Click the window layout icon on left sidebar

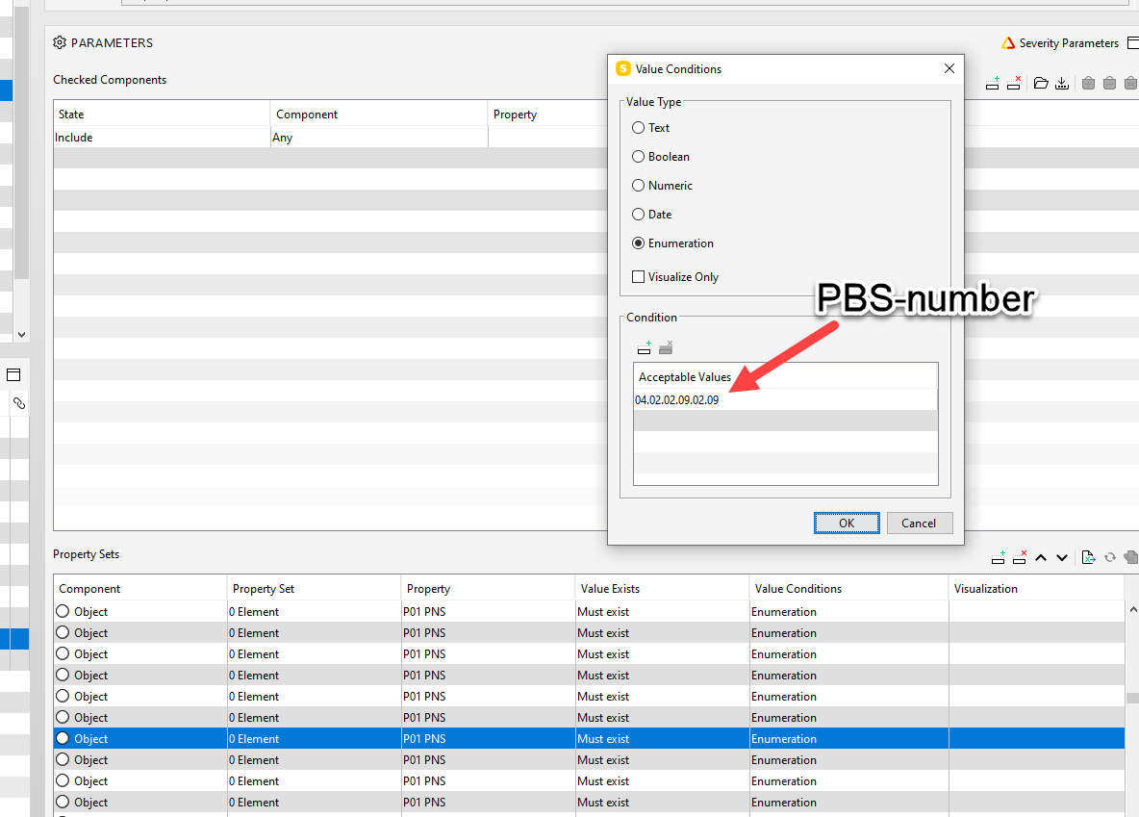(13, 375)
